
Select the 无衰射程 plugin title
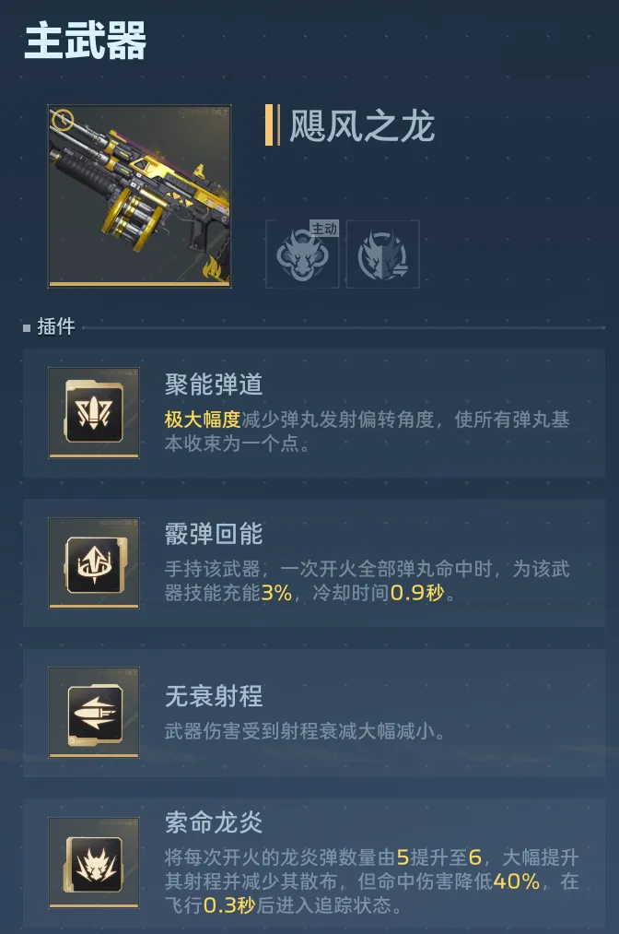click(x=214, y=696)
